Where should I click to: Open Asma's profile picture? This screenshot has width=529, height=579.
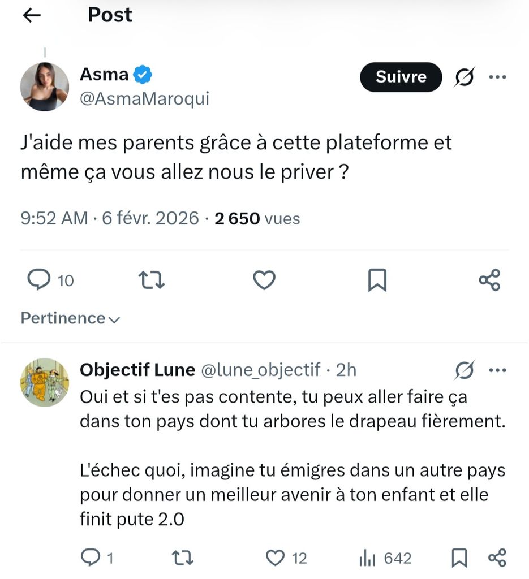tap(45, 87)
